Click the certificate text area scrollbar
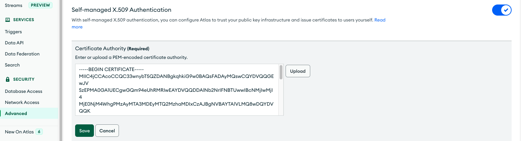This screenshot has height=141, width=521. tap(281, 72)
